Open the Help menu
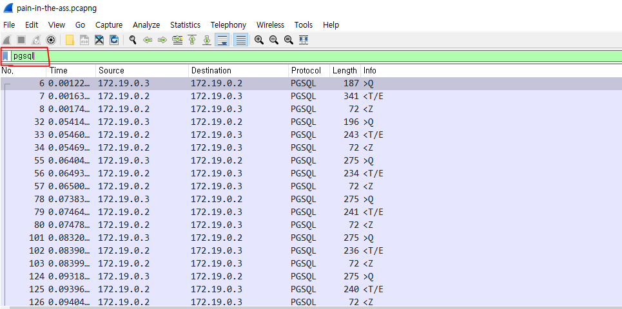The image size is (622, 309). 331,25
